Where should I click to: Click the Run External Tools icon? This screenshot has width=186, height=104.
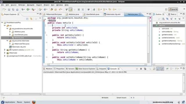[x=33, y=9]
